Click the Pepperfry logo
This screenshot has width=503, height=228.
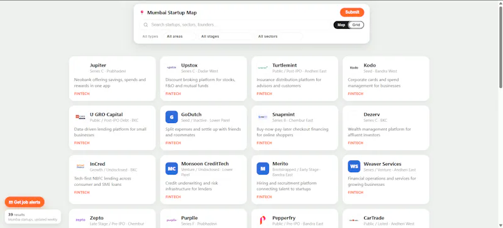coord(263,220)
